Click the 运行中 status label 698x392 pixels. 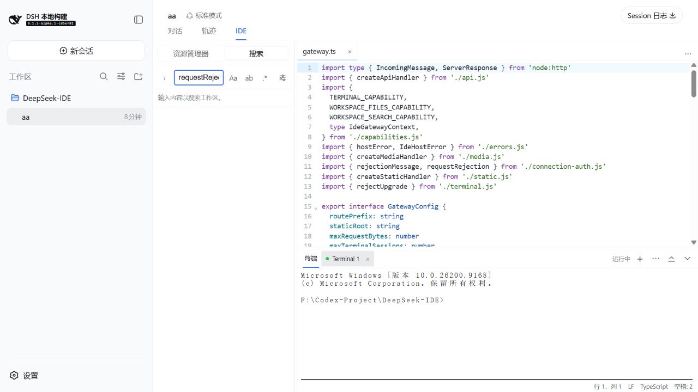pyautogui.click(x=621, y=259)
